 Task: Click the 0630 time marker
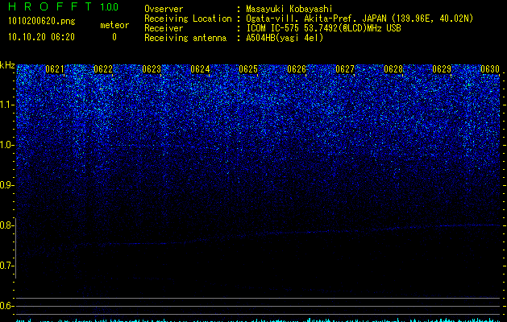pyautogui.click(x=490, y=69)
